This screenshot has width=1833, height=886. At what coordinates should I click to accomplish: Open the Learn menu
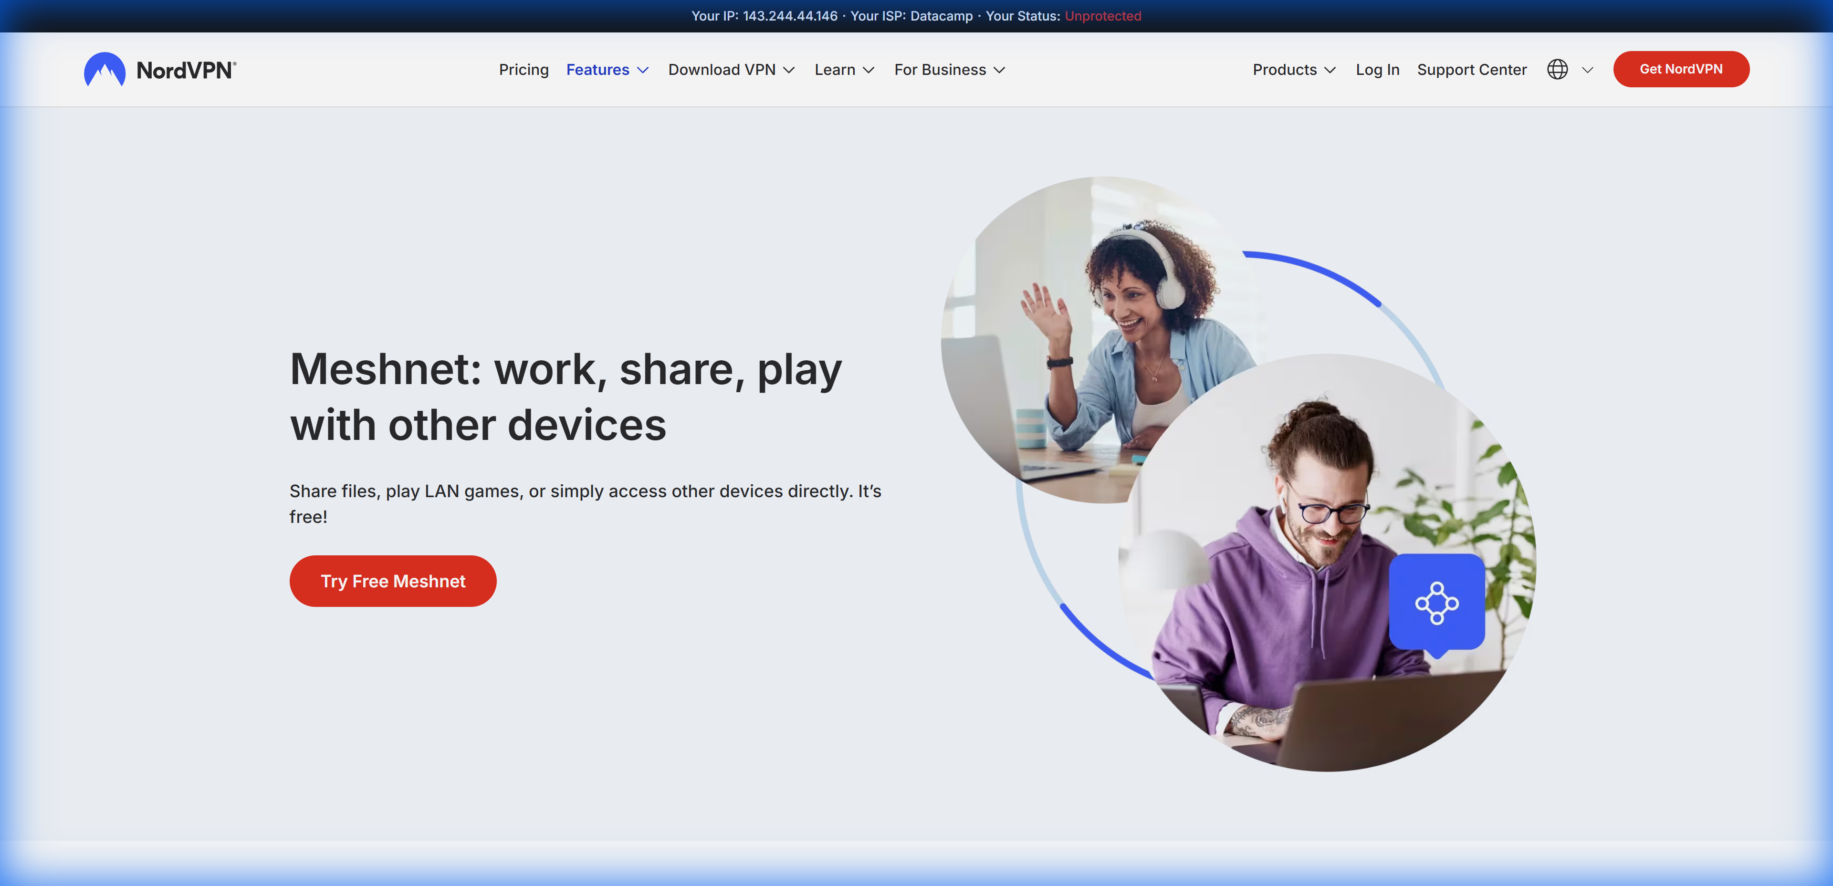[836, 69]
